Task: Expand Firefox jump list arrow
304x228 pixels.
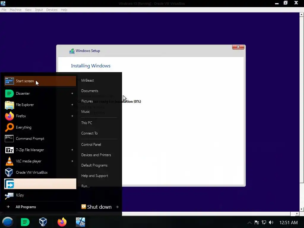Action: point(72,116)
